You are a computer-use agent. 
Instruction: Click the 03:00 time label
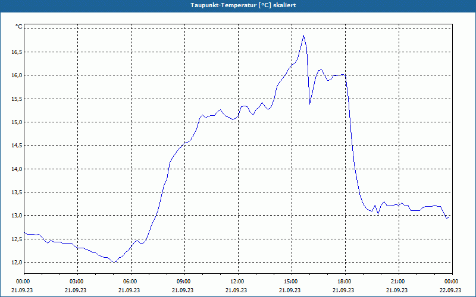coord(78,282)
